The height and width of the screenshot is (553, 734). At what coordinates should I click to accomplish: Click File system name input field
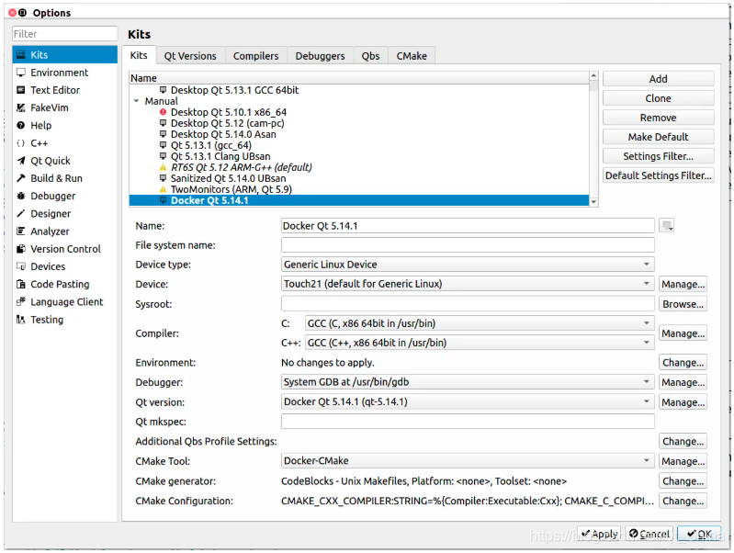[468, 245]
